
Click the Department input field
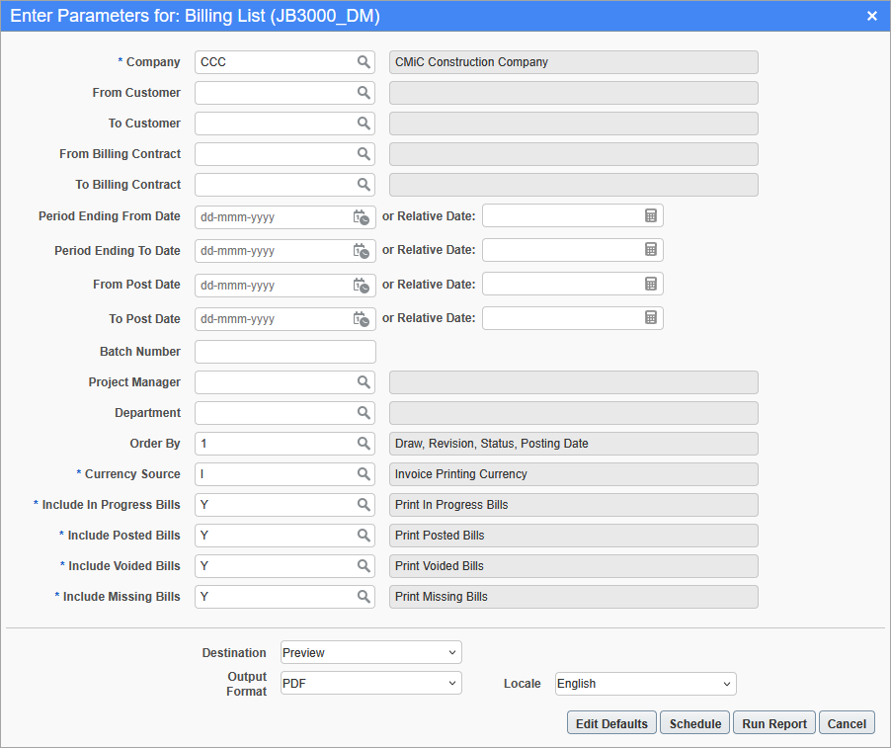(277, 412)
